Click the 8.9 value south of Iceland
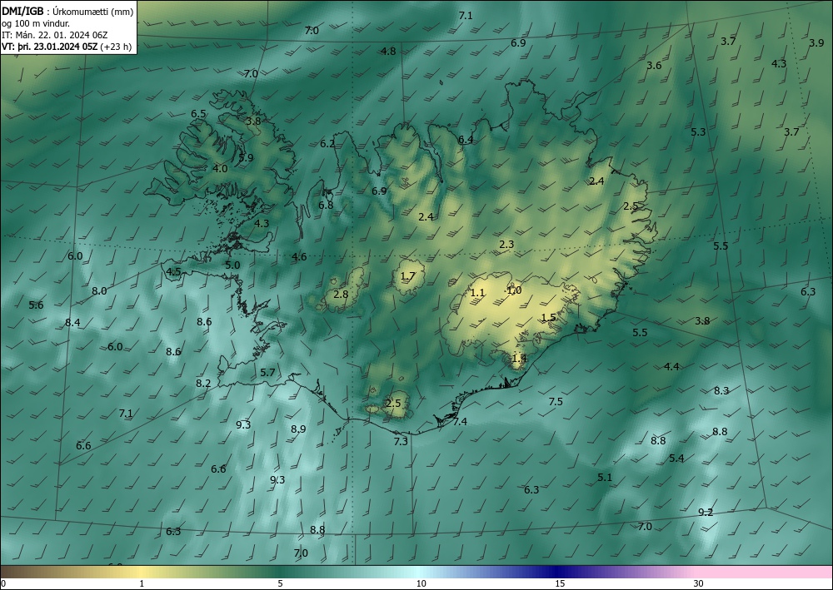This screenshot has width=833, height=590. 298,429
